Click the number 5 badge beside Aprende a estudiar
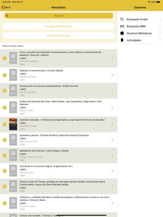 pyautogui.click(x=5, y=124)
